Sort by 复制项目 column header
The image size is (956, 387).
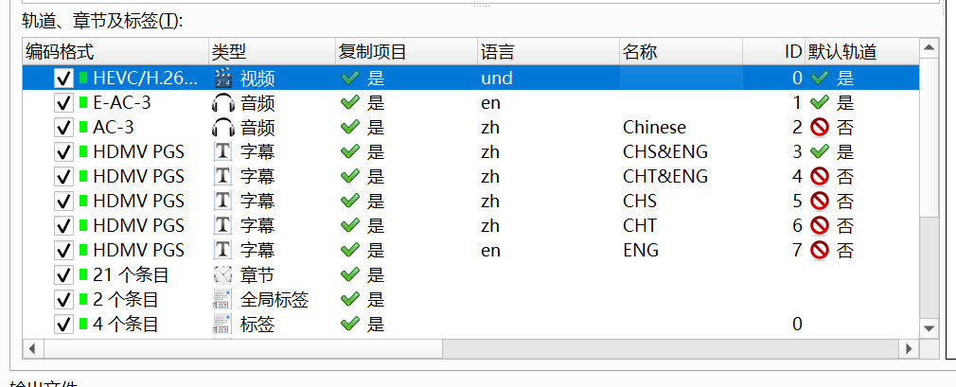coord(407,52)
